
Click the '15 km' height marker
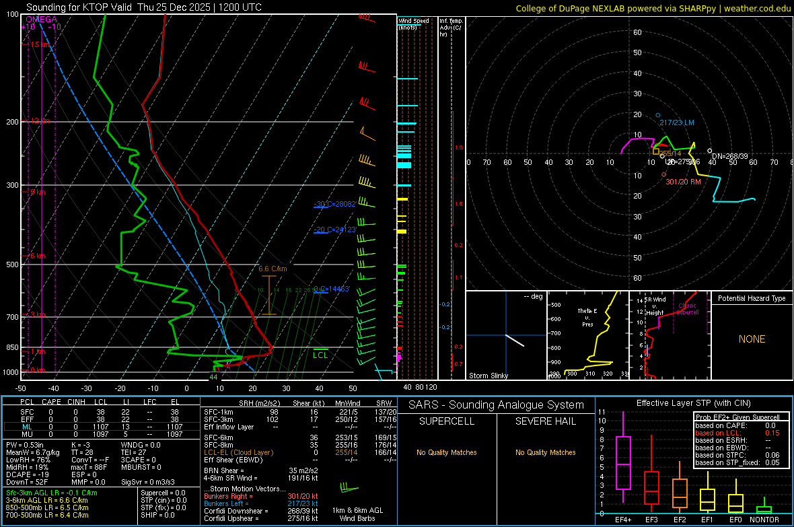[x=40, y=44]
